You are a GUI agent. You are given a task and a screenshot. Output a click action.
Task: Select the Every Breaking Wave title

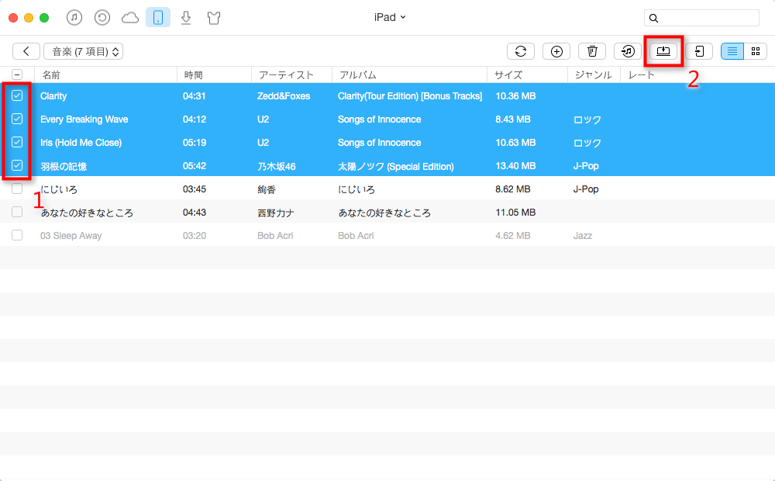click(x=84, y=119)
